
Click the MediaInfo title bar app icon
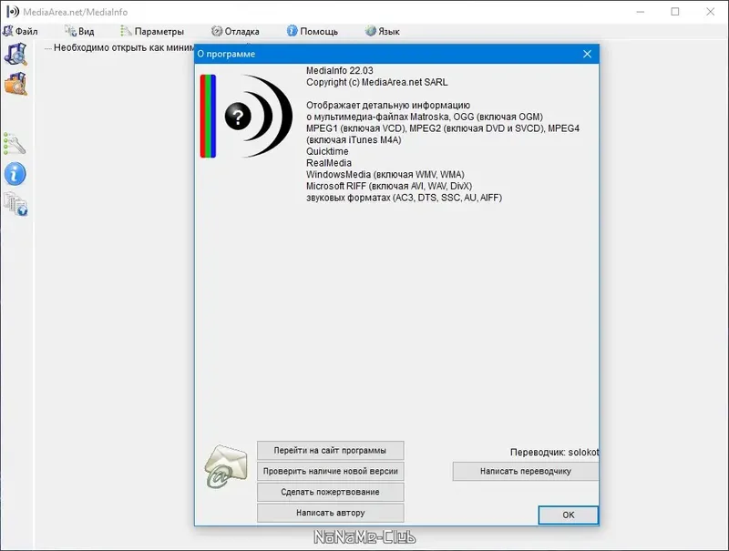pyautogui.click(x=13, y=12)
